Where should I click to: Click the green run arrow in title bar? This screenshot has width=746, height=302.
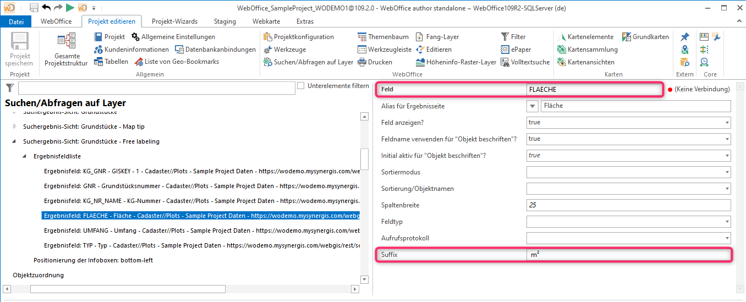[x=70, y=8]
